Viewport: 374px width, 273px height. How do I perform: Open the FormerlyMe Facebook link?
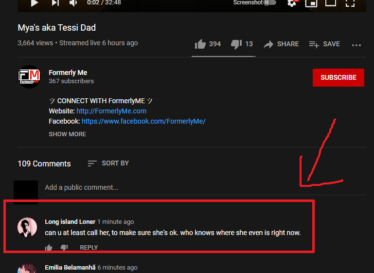click(x=143, y=121)
